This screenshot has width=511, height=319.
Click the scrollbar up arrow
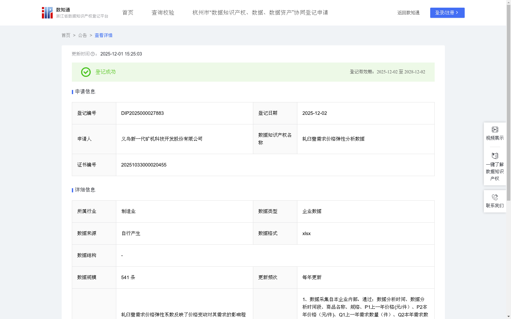coord(508,2)
